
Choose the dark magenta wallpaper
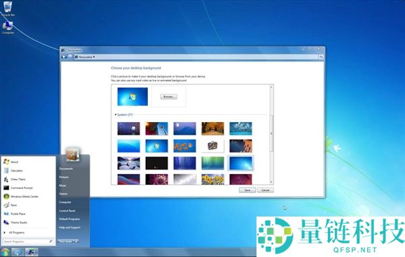coord(241,179)
